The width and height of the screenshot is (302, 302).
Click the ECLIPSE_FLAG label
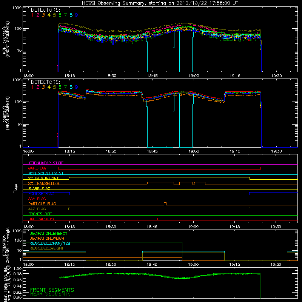point(41,194)
